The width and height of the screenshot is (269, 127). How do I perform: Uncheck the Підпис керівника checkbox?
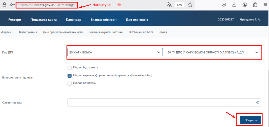pyautogui.click(x=69, y=76)
